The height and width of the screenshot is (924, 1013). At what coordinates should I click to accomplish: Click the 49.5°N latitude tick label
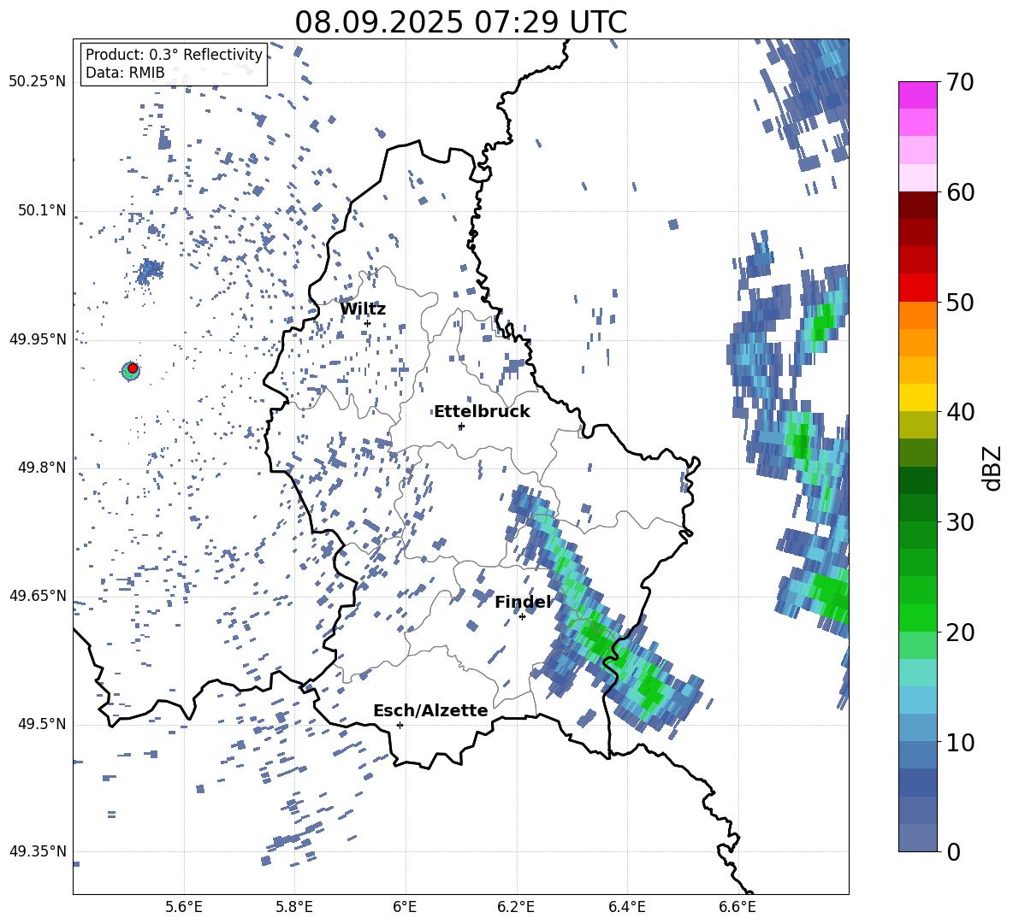[x=42, y=724]
